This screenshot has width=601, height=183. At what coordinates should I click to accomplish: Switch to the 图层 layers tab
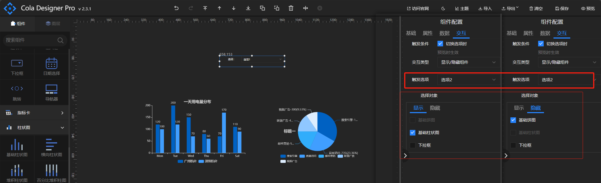coord(53,23)
